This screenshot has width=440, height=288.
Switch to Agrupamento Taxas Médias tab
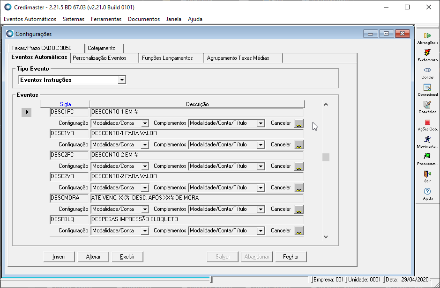point(243,58)
